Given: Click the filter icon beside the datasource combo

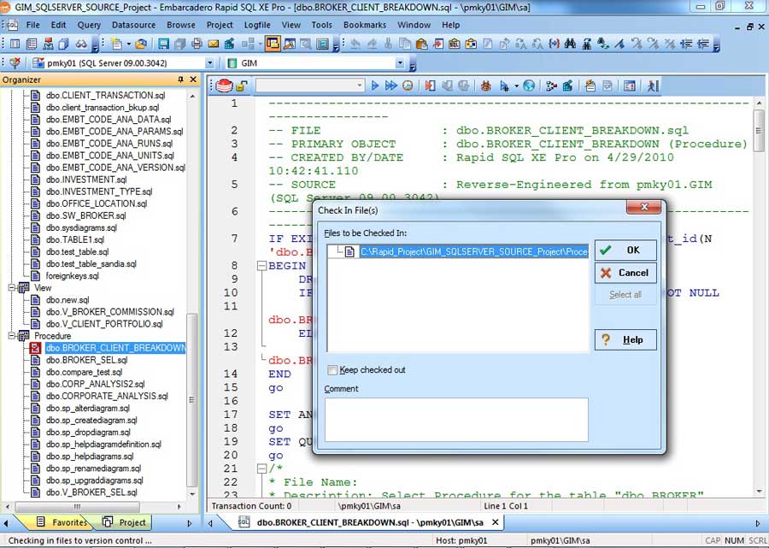Looking at the screenshot, I should point(15,62).
